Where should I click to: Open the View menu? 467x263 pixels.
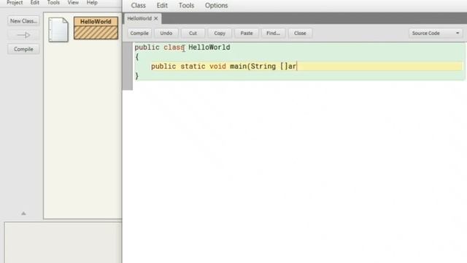click(73, 3)
